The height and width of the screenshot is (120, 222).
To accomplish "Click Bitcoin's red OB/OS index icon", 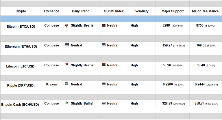I will (103, 26).
